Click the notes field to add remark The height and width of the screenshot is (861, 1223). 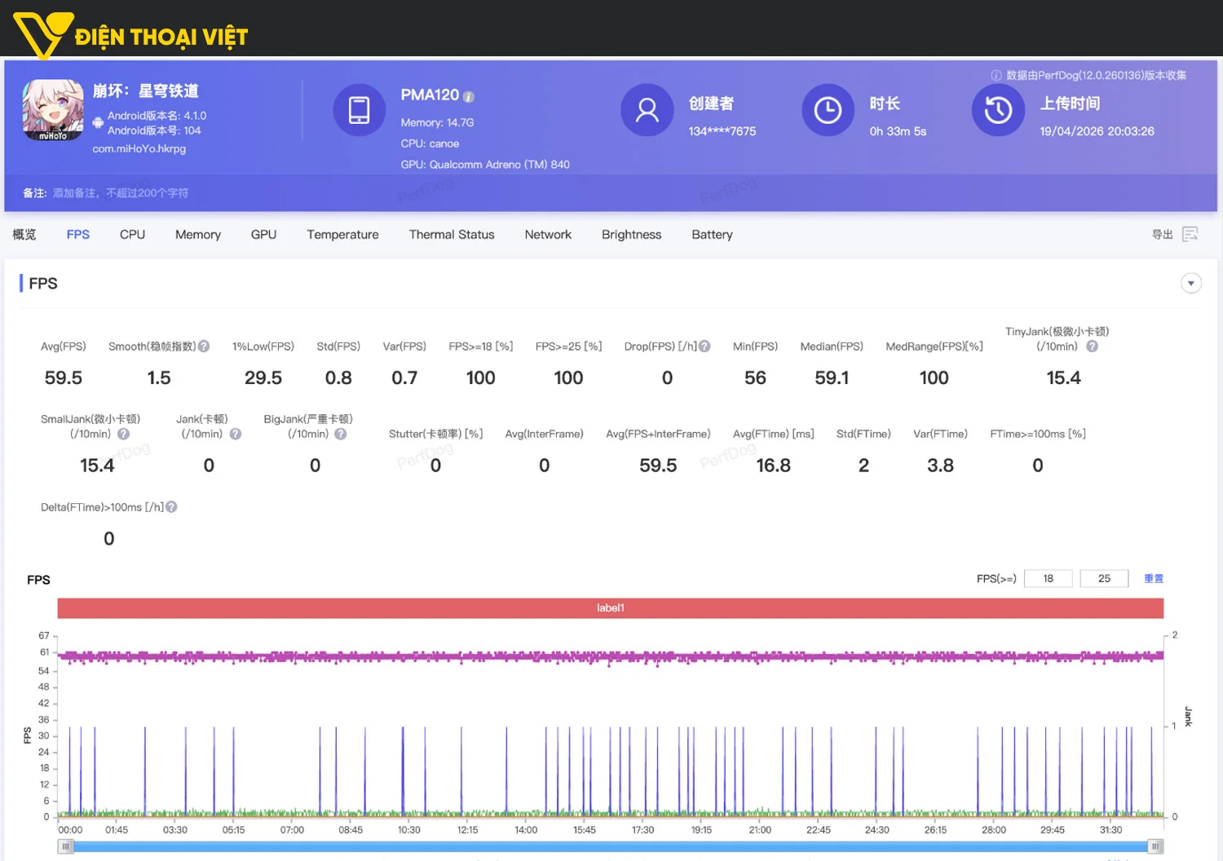click(x=121, y=193)
